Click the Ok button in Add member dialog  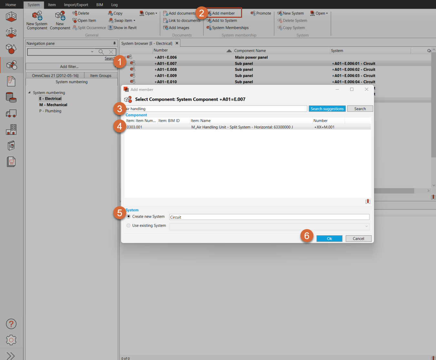[329, 238]
